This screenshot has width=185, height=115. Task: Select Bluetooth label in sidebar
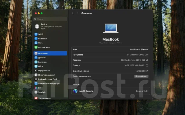coord(42,39)
